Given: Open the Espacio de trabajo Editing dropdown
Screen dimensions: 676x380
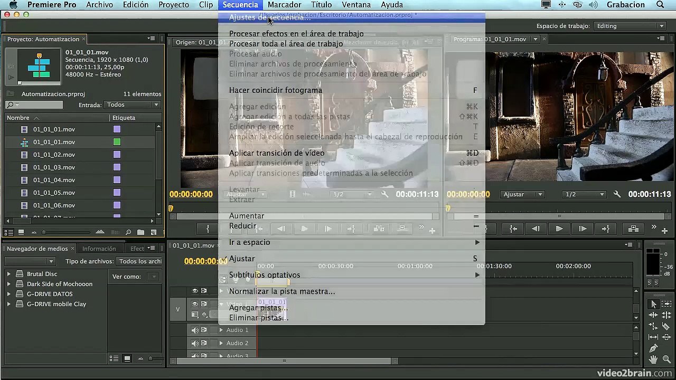Looking at the screenshot, I should 630,26.
